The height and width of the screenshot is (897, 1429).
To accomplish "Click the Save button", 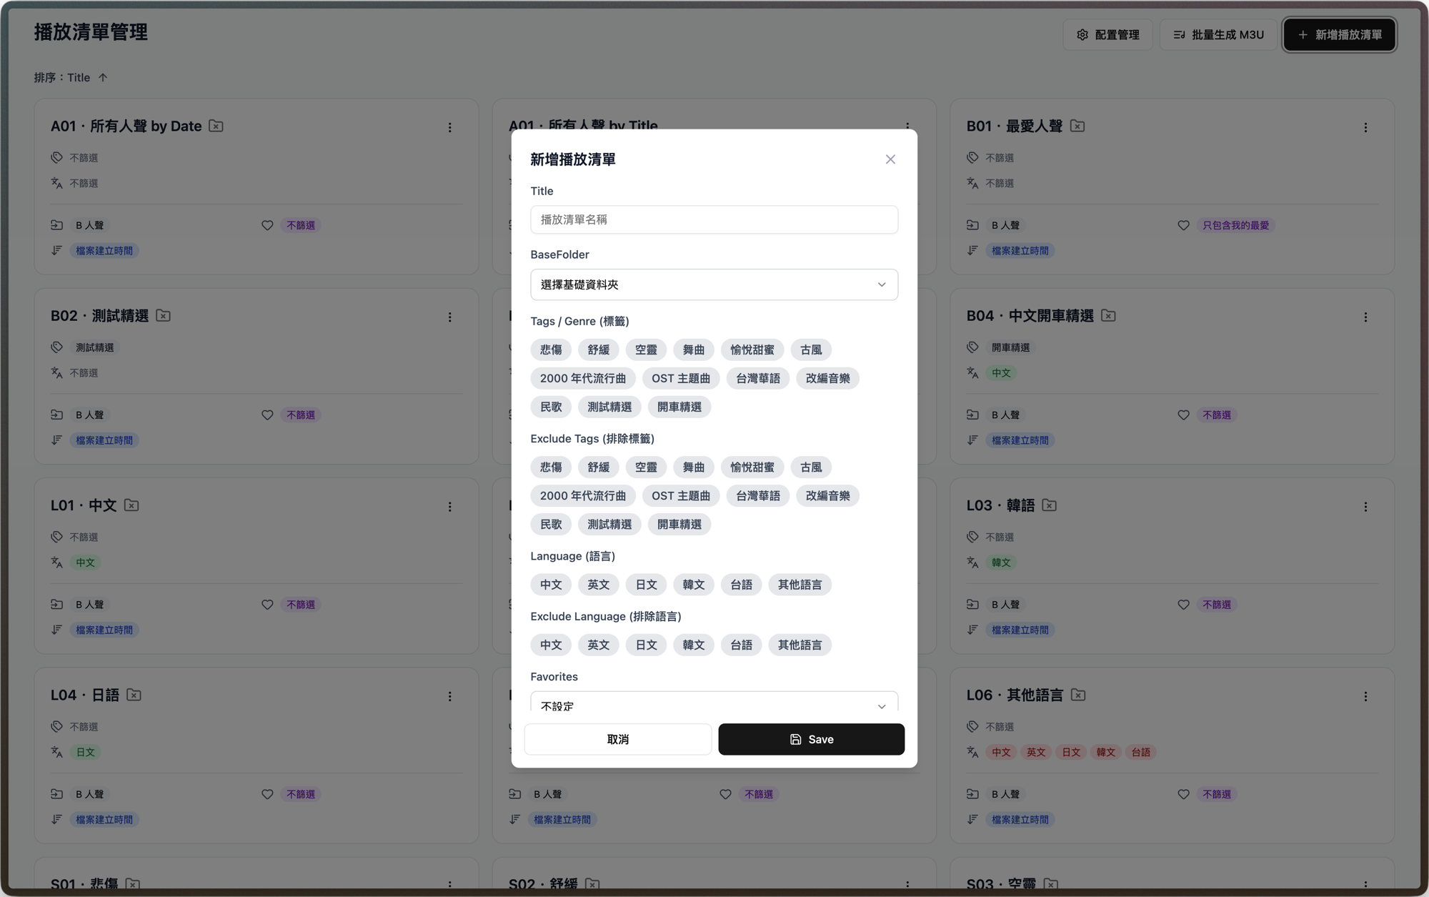I will coord(811,739).
